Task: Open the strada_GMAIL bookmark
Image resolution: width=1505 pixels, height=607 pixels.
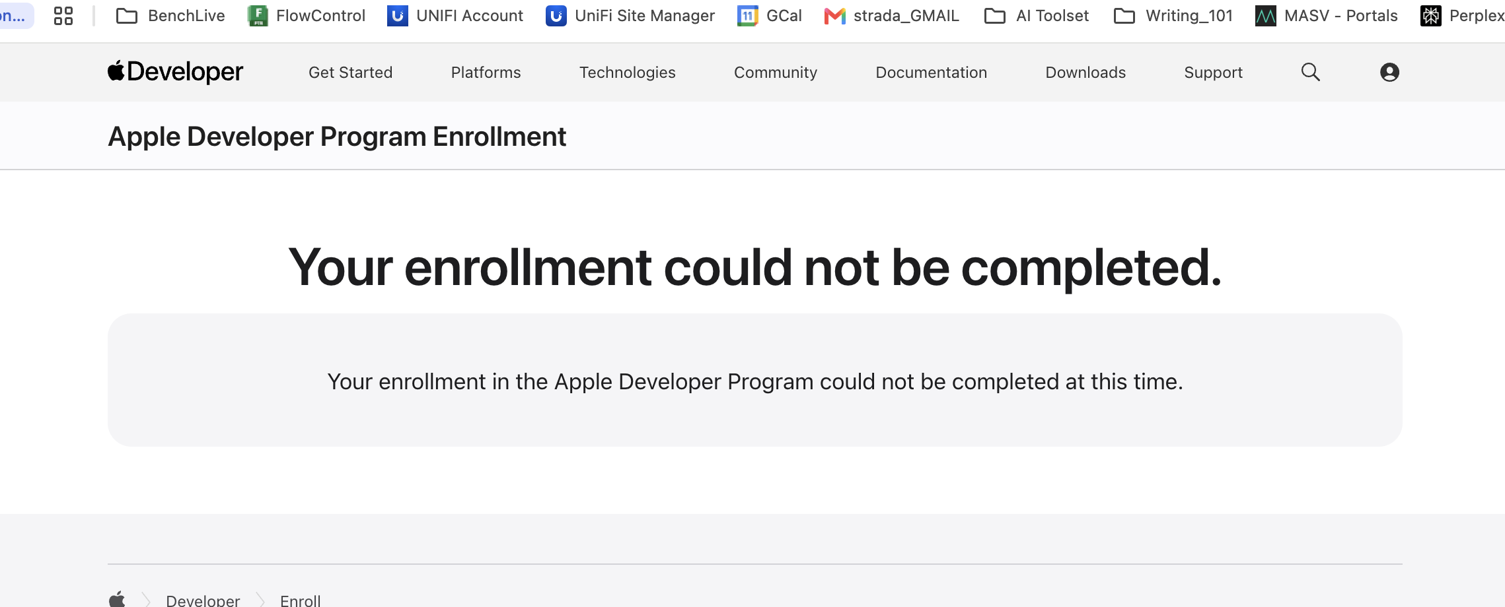Action: (892, 16)
